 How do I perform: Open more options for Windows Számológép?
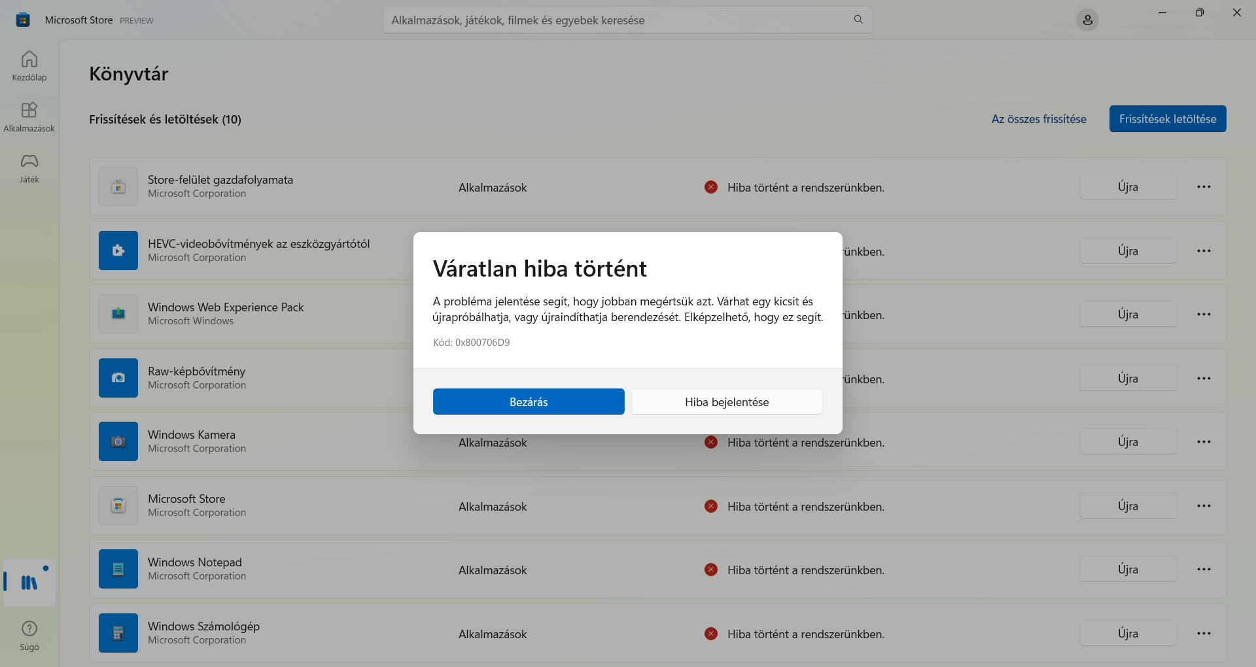click(1204, 633)
